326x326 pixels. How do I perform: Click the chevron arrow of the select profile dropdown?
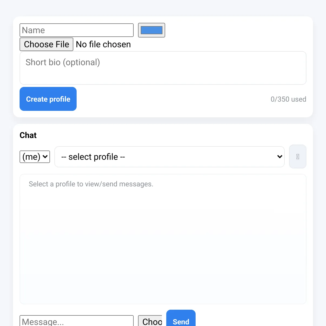click(x=280, y=156)
